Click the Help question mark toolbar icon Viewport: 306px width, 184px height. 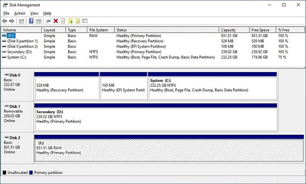pyautogui.click(x=31, y=21)
